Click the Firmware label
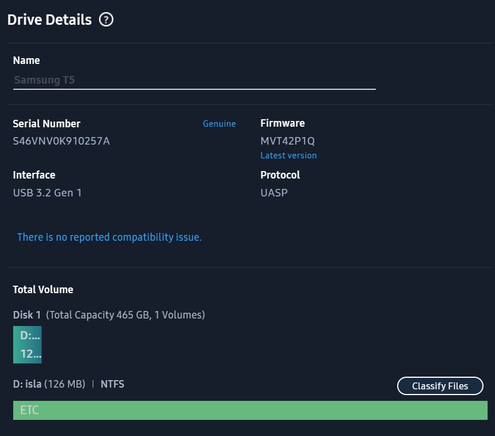Viewport: 495px width, 436px height. [283, 123]
